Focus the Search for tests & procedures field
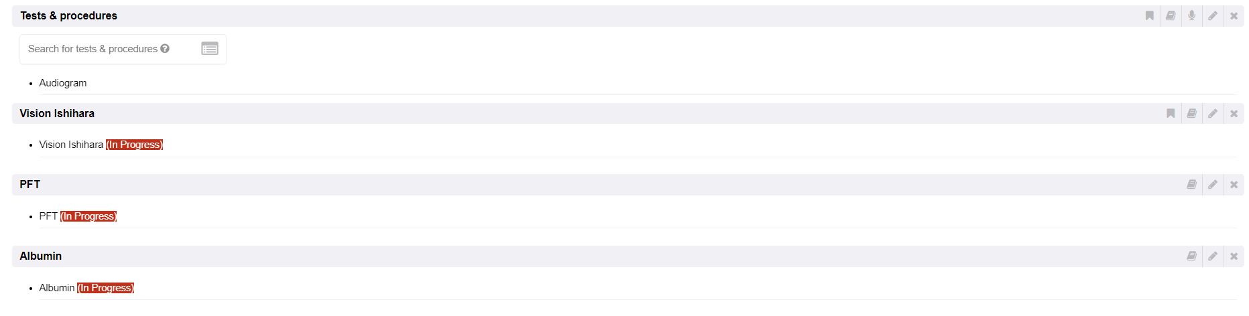1249x316 pixels. pos(94,49)
